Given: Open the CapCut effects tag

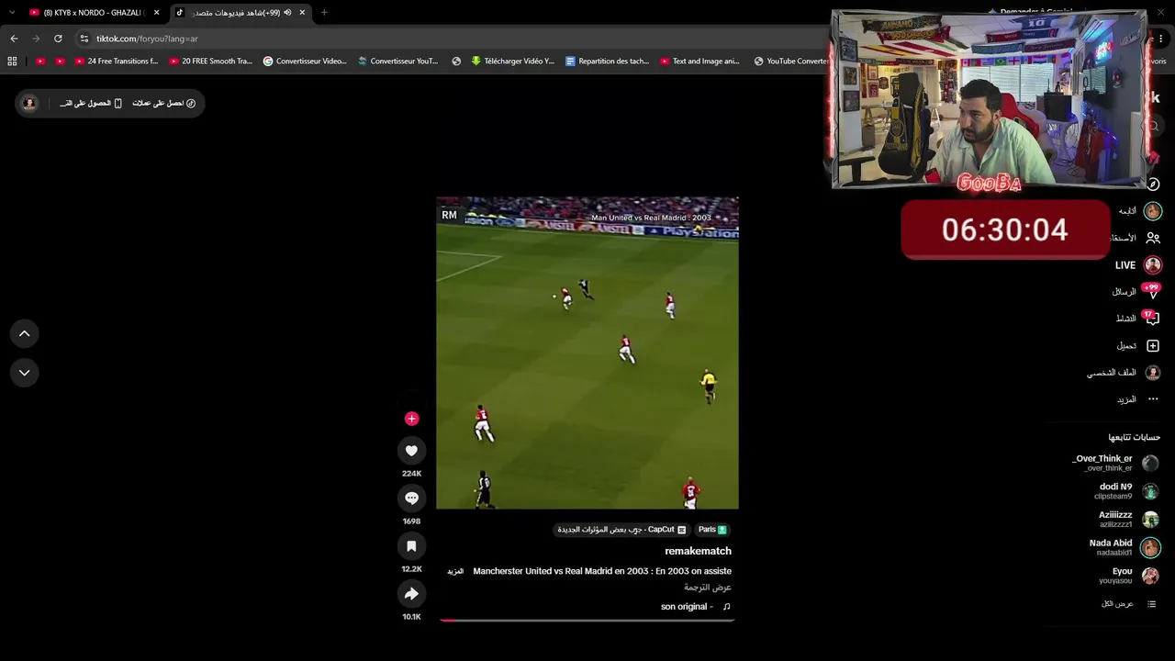Looking at the screenshot, I should click(621, 530).
